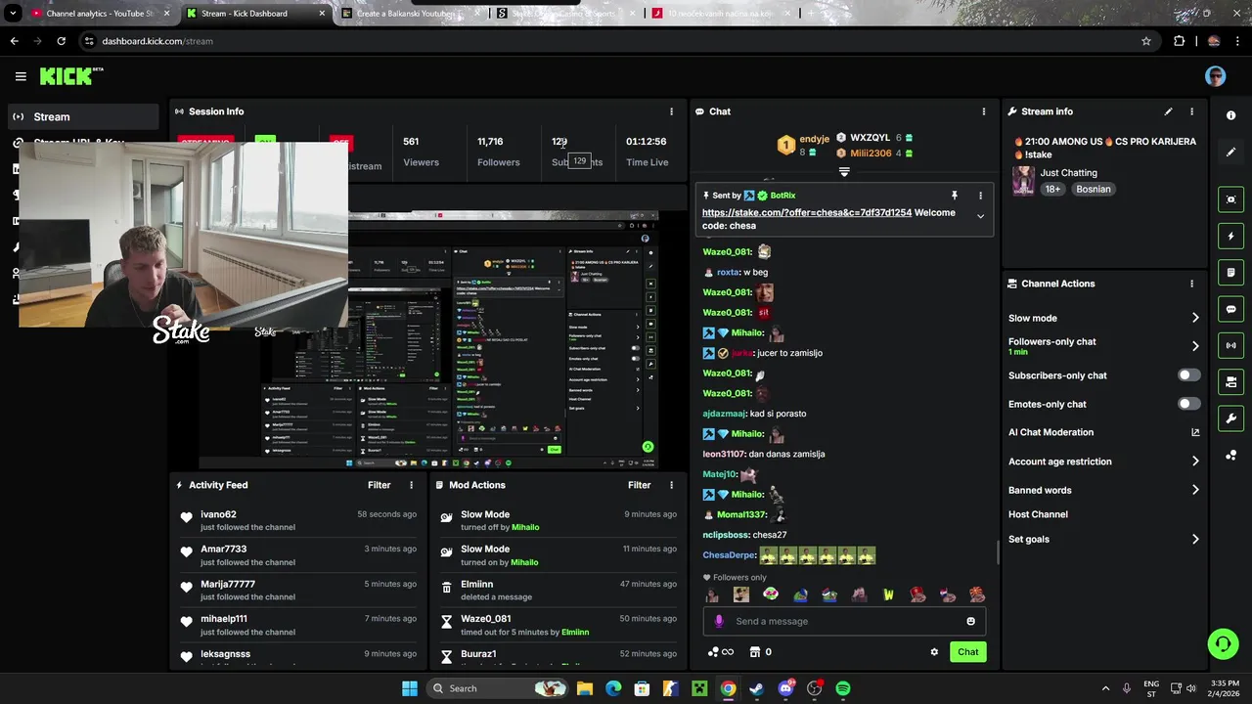Open Activity Feed three-dot menu
Screen dimensions: 1252x704
coord(411,485)
